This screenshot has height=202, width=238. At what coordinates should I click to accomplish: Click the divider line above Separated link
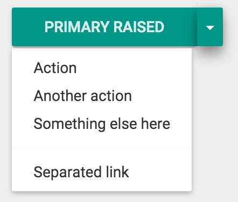click(102, 148)
